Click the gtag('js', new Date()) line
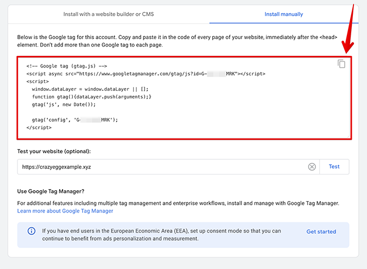This screenshot has width=367, height=269. coord(64,104)
